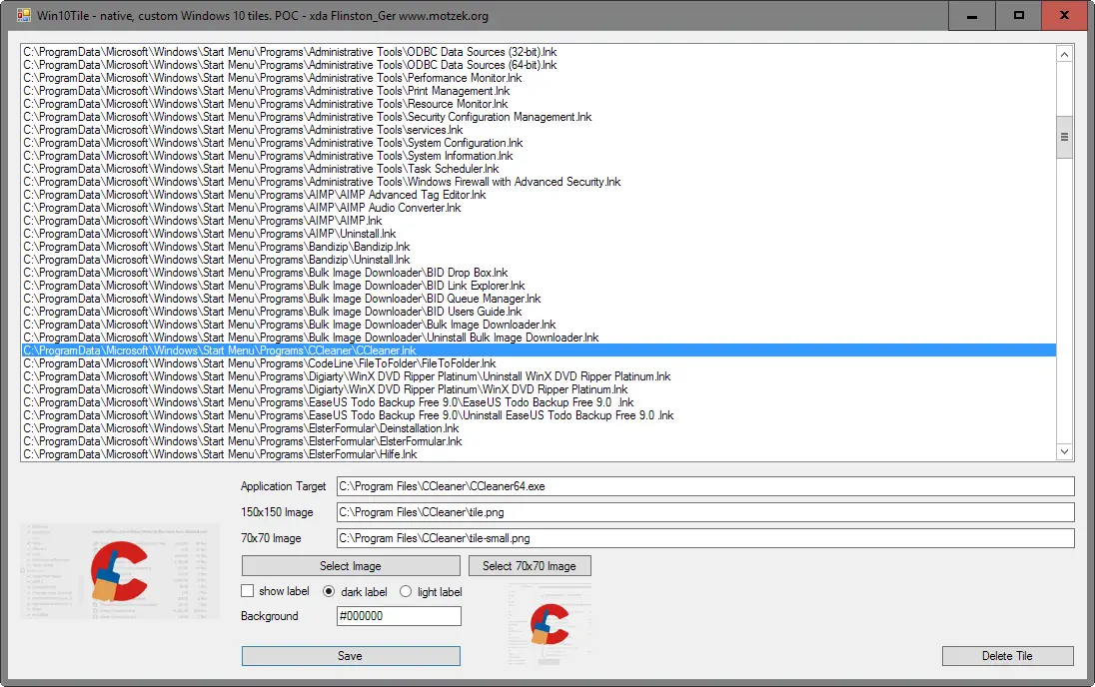Viewport: 1095px width, 687px height.
Task: Select the ElsterFormular\ElsterFormular.lnk row
Action: point(539,441)
